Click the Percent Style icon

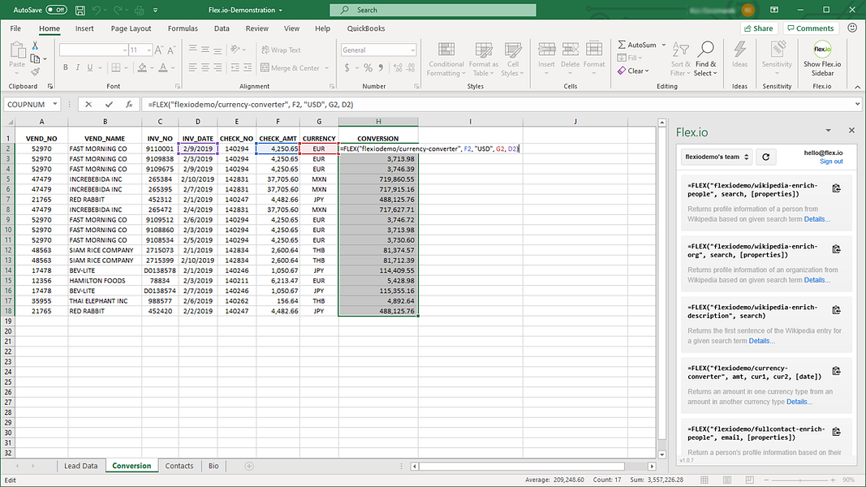click(368, 68)
